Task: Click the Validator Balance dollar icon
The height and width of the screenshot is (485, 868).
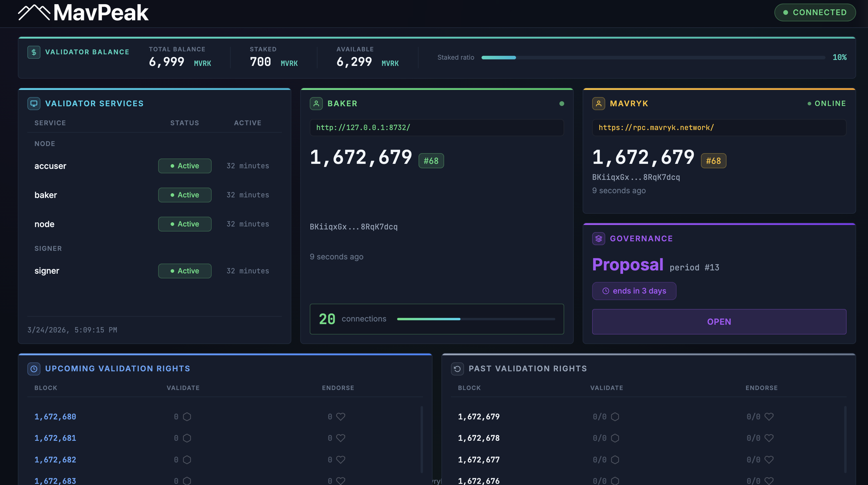Action: click(34, 52)
